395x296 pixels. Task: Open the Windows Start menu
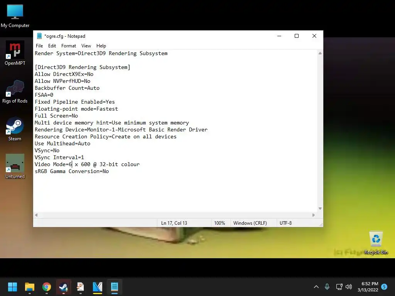pyautogui.click(x=12, y=287)
